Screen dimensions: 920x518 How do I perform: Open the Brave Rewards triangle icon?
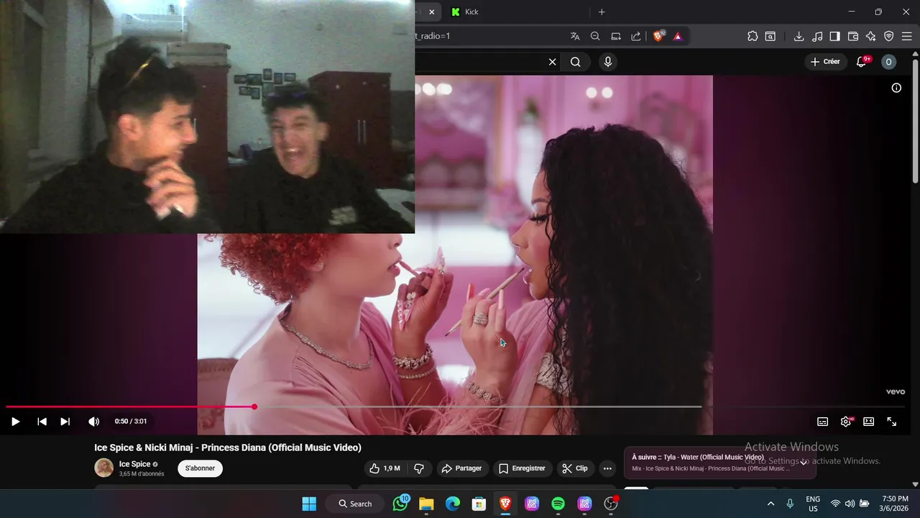(x=678, y=36)
